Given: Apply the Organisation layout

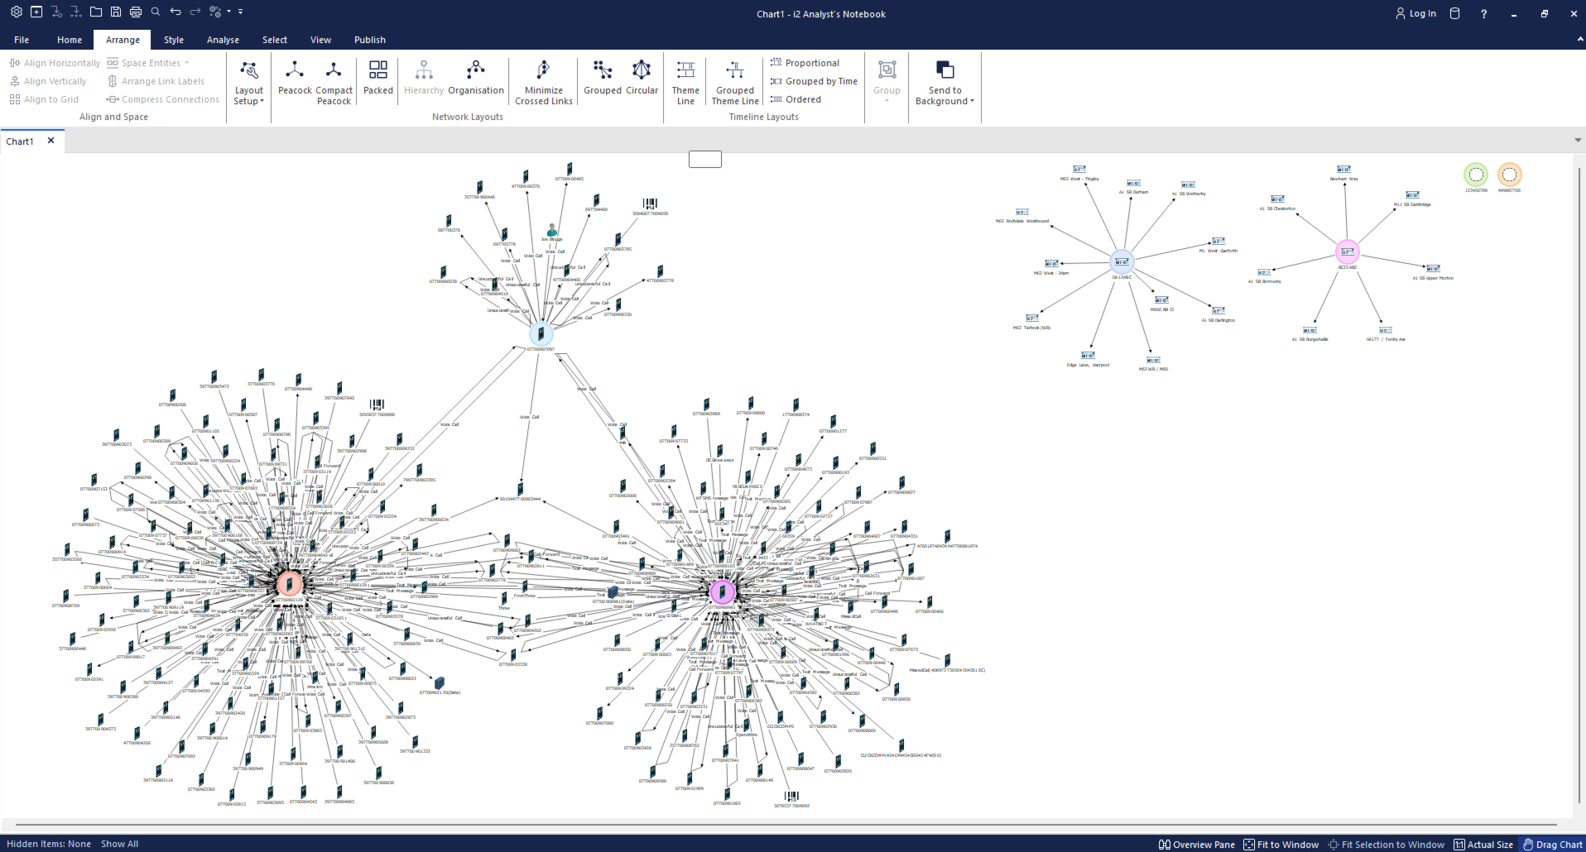Looking at the screenshot, I should pyautogui.click(x=475, y=79).
